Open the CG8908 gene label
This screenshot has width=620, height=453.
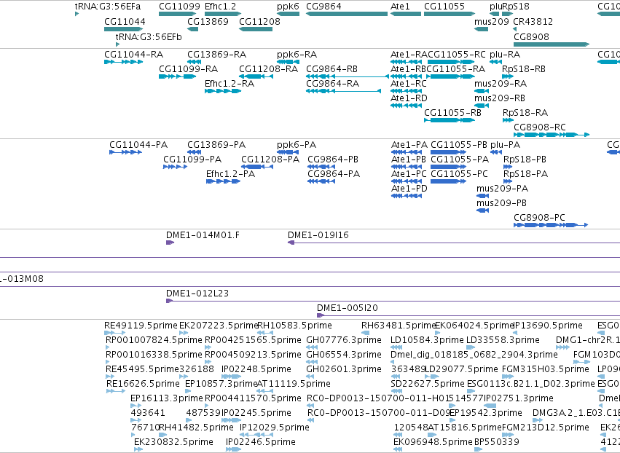[531, 36]
